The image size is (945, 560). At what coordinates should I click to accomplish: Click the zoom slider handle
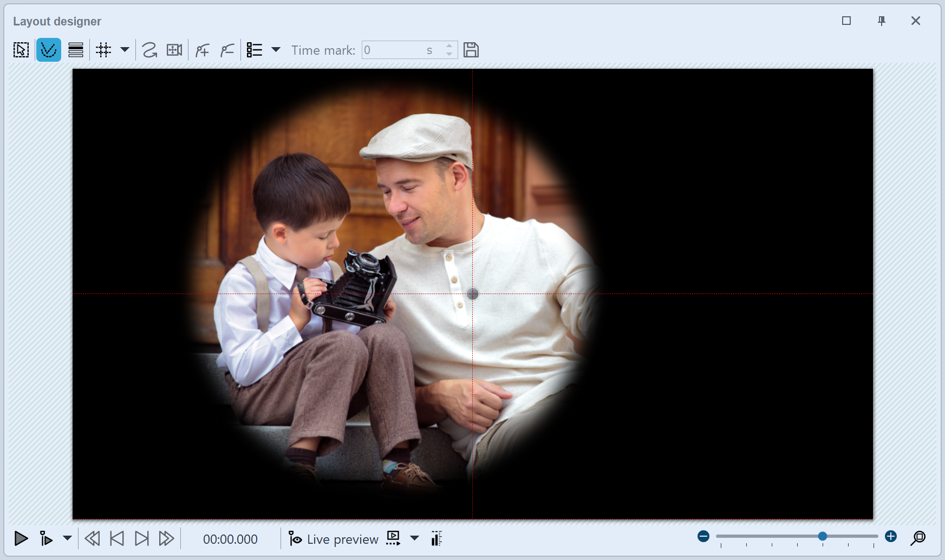(823, 537)
